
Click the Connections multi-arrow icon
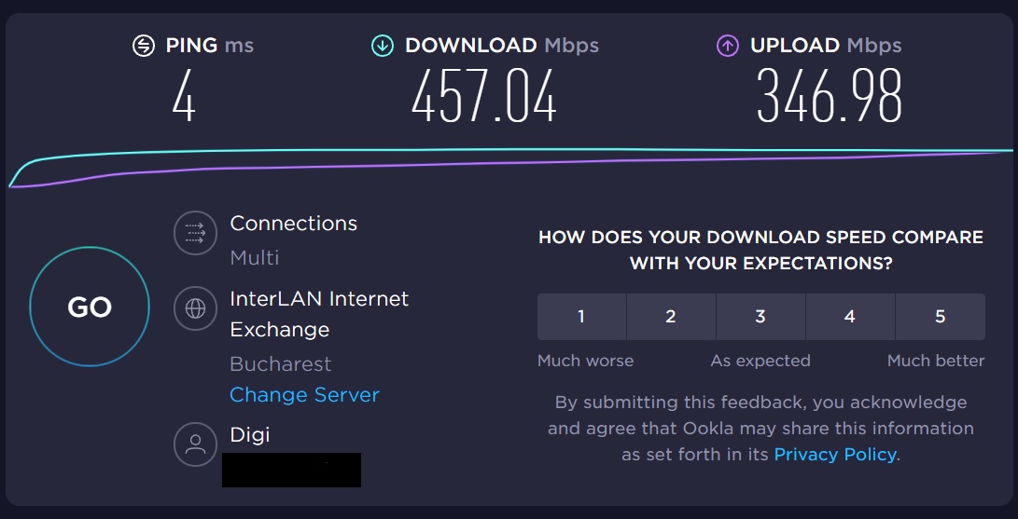coord(195,232)
